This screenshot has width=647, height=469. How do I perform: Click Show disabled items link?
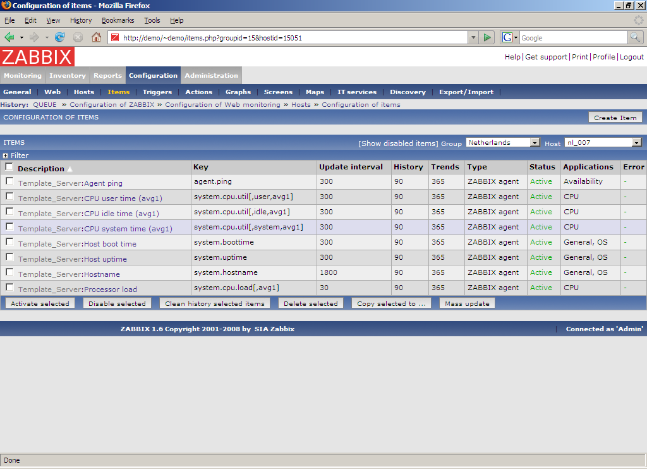click(x=398, y=143)
